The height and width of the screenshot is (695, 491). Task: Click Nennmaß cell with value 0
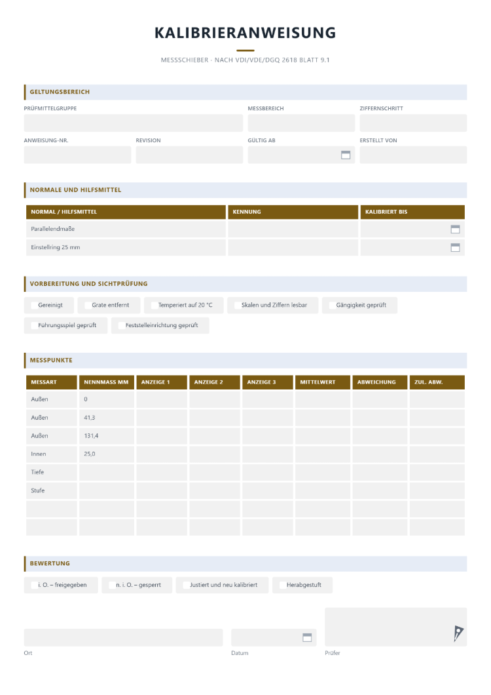(107, 399)
